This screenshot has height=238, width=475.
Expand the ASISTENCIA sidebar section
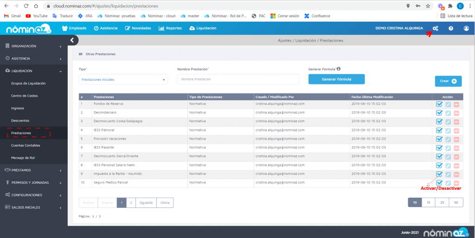[33, 58]
